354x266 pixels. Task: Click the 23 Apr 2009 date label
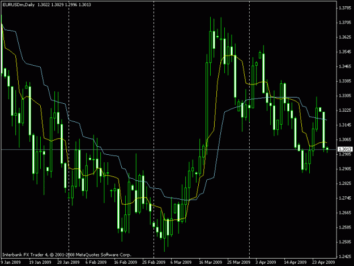tap(323, 262)
